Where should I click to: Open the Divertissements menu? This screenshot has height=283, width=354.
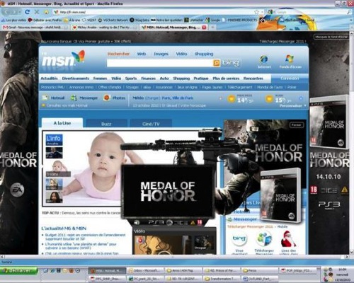click(76, 79)
